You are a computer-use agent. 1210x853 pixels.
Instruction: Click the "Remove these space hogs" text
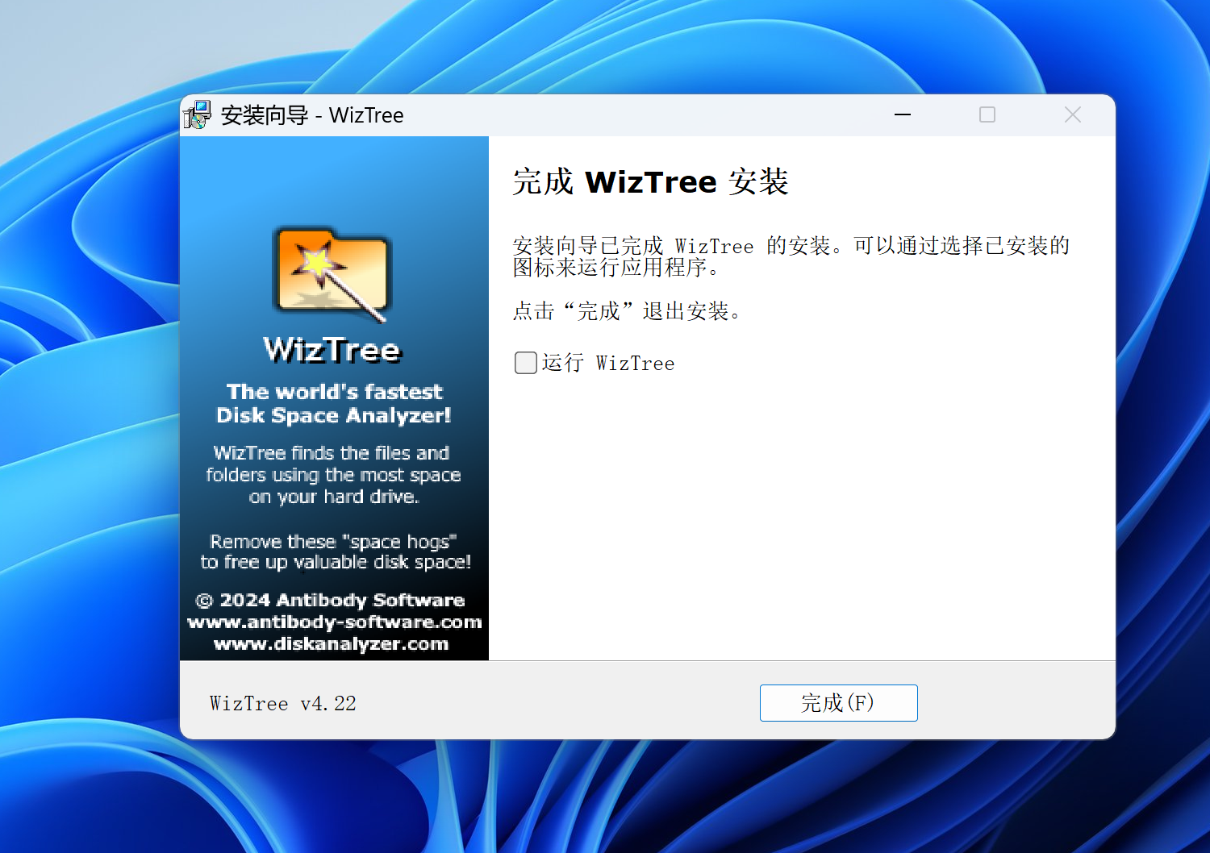[335, 551]
